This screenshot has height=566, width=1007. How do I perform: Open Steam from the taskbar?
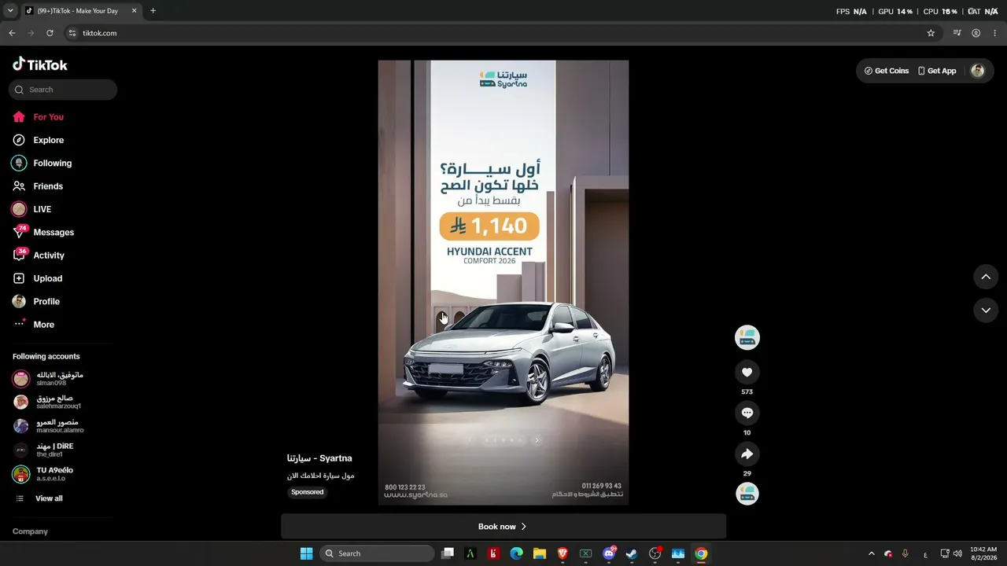tap(632, 553)
